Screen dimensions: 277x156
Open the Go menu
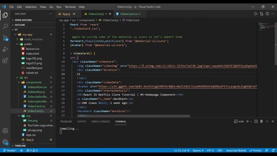tap(51, 7)
